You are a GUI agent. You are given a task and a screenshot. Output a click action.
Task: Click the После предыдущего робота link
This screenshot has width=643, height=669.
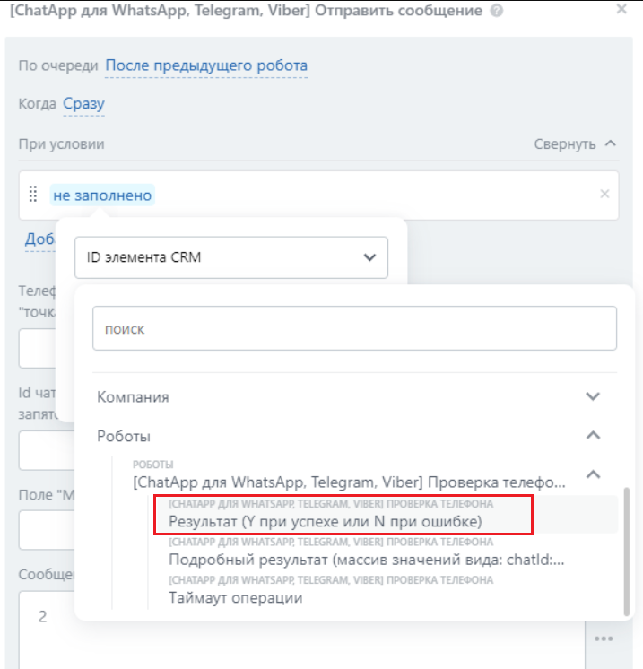point(206,65)
